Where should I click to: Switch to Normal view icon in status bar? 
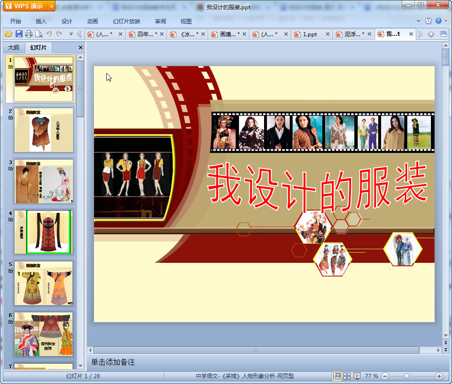tap(336, 376)
